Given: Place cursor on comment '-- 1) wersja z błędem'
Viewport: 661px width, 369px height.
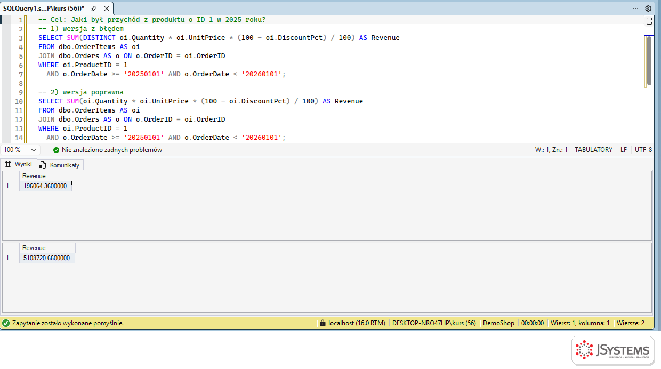Looking at the screenshot, I should coord(81,29).
